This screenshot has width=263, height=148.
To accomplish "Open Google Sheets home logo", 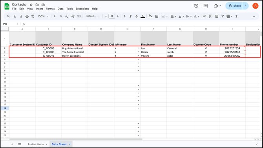I will [x=7, y=6].
